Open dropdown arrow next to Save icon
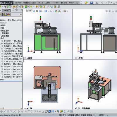Viewport: 117px width, 117px height. [x=94, y=3]
